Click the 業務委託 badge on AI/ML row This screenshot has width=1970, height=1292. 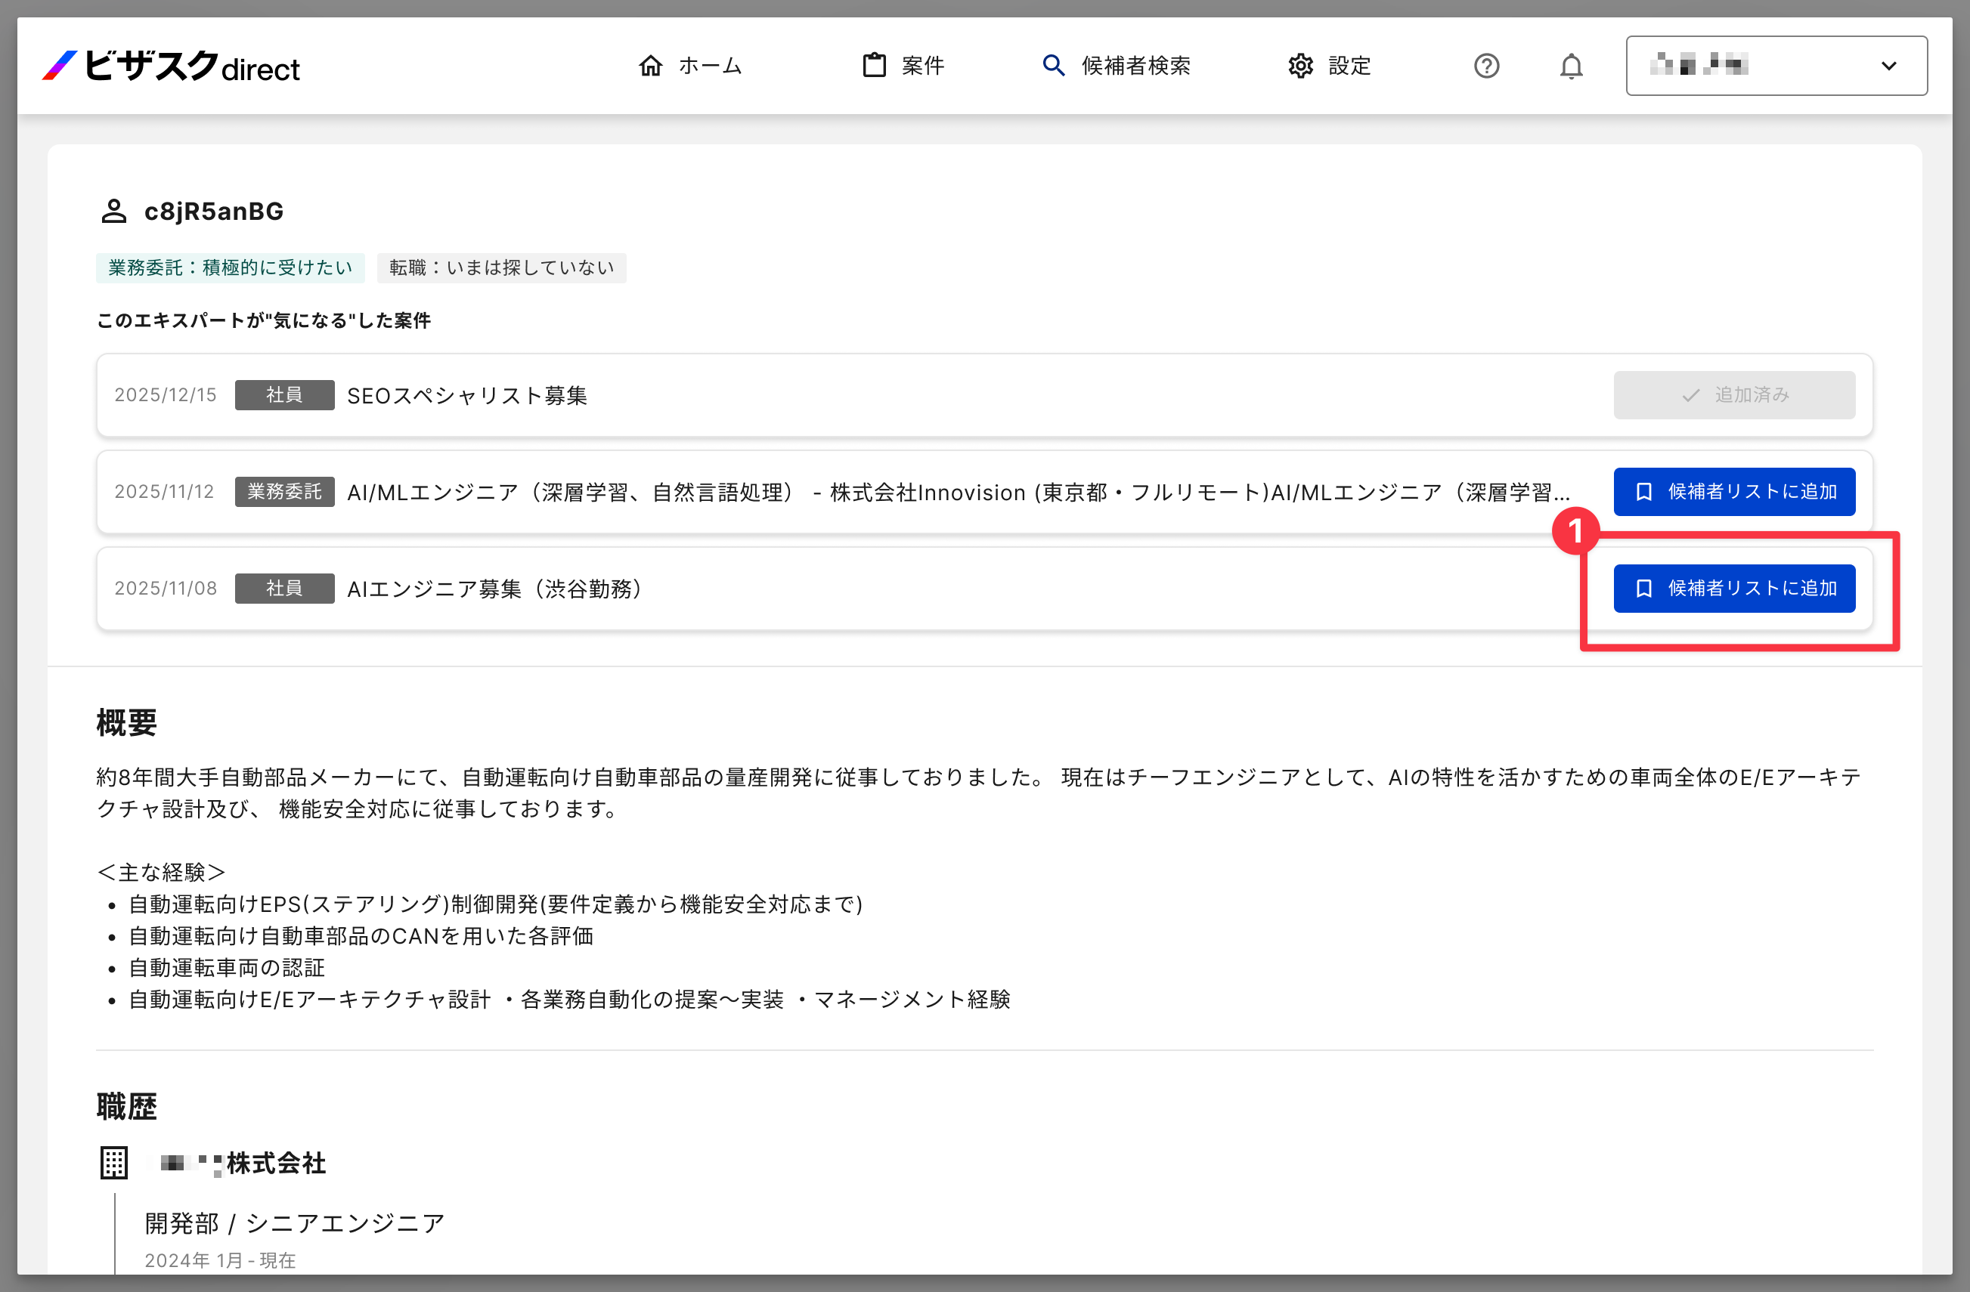(x=284, y=491)
